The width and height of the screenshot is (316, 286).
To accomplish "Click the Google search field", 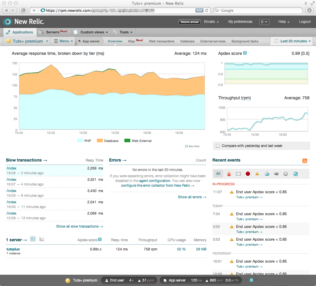I will [258, 10].
